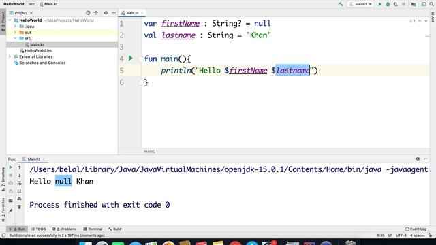Click the up arrow in the Run console toolbar
The width and height of the screenshot is (436, 245).
(19, 167)
